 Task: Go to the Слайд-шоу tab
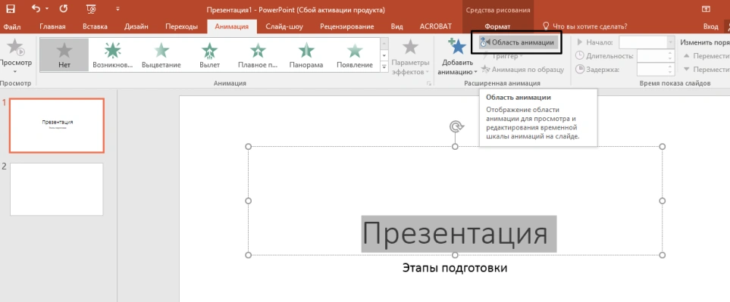(x=284, y=26)
